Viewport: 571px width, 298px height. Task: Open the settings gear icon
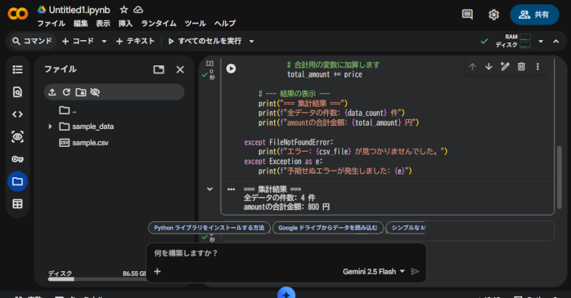pos(493,15)
